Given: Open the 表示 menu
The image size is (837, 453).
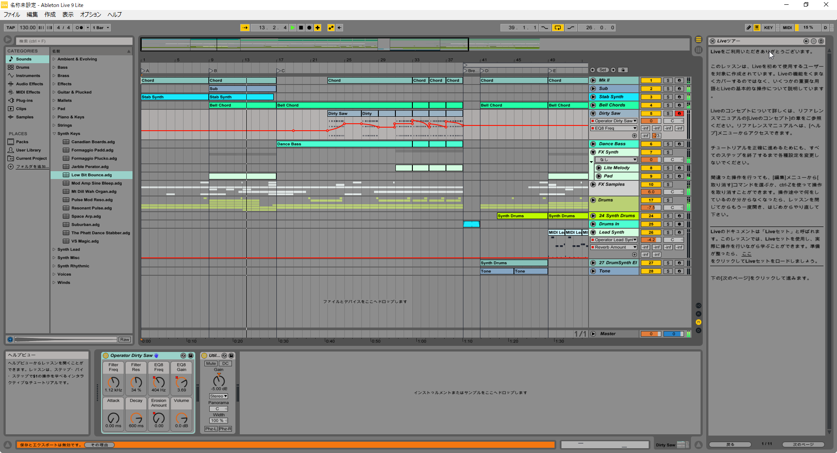Looking at the screenshot, I should tap(68, 14).
